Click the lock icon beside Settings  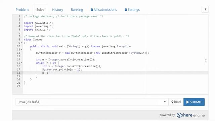click(x=126, y=10)
